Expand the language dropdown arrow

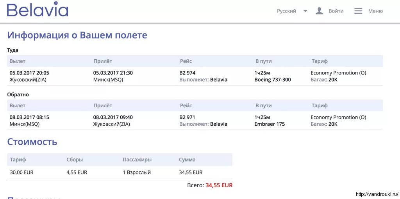[305, 11]
